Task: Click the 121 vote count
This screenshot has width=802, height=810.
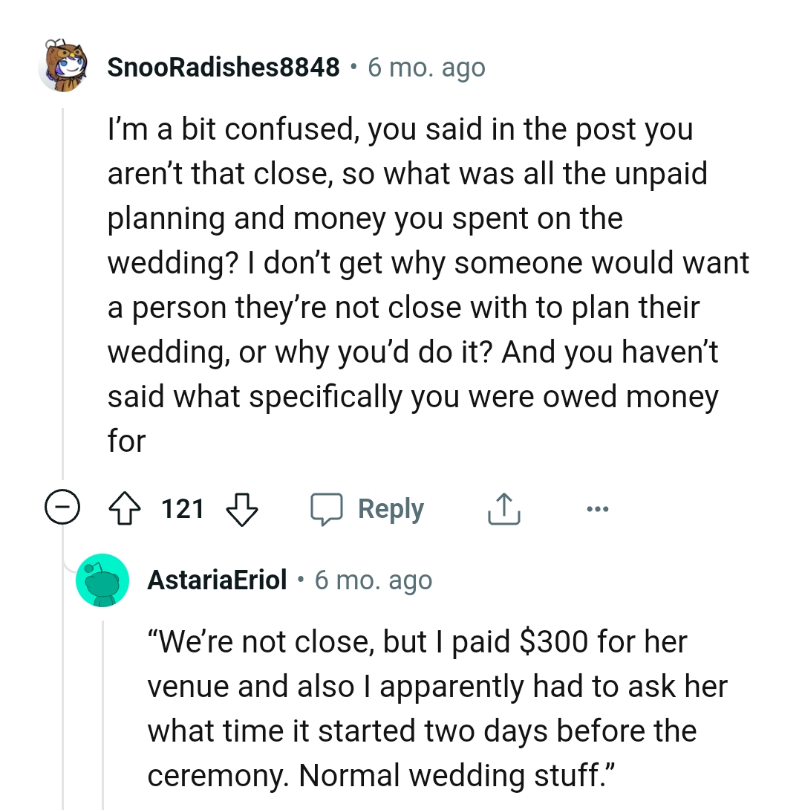Action: [x=183, y=508]
